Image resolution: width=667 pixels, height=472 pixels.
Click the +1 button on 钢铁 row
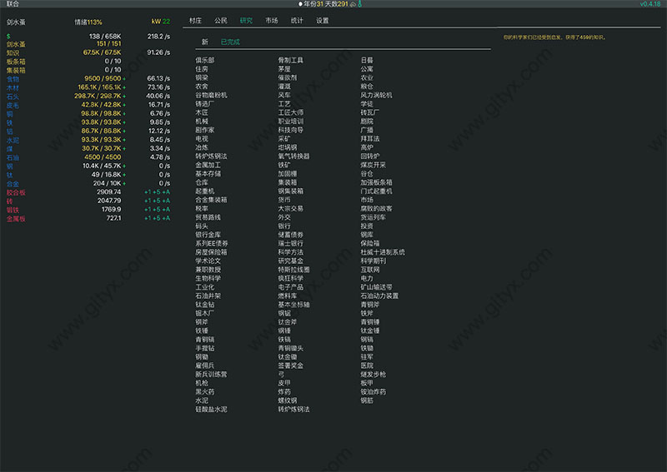pos(146,210)
